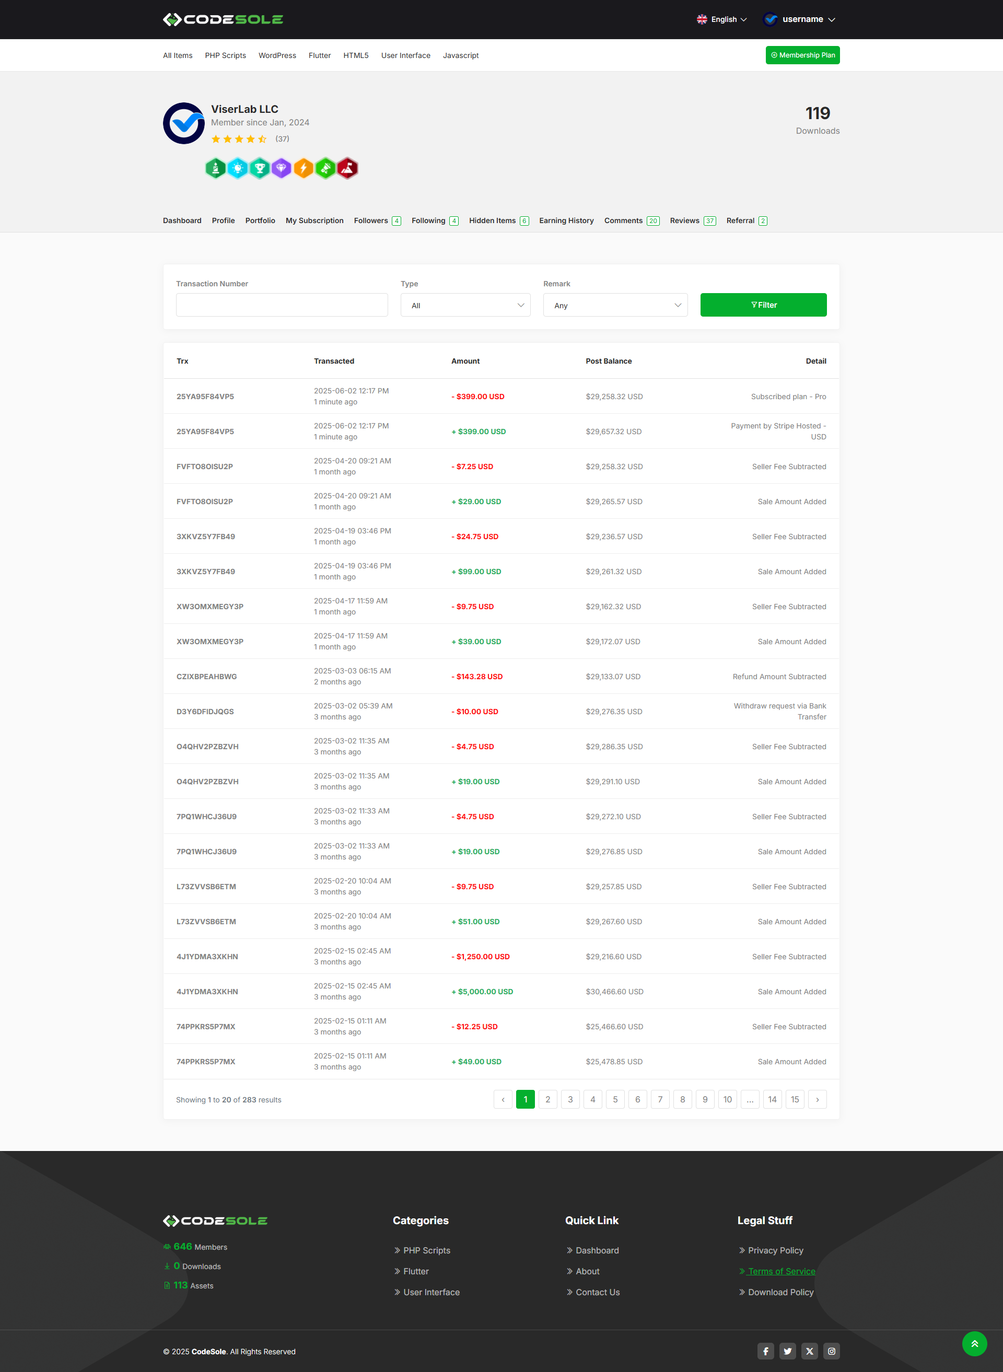Switch to the Earning History tab
This screenshot has width=1003, height=1372.
[x=566, y=220]
